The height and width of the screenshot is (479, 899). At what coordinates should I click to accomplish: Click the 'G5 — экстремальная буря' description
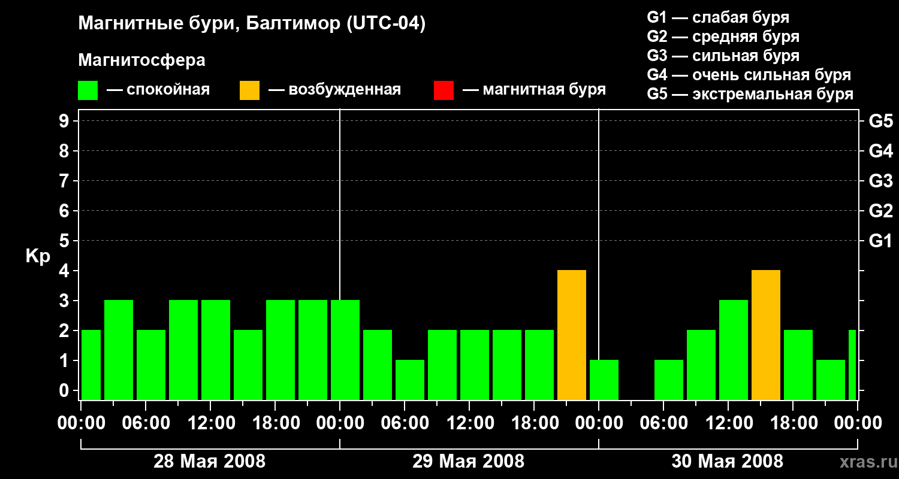pos(750,94)
